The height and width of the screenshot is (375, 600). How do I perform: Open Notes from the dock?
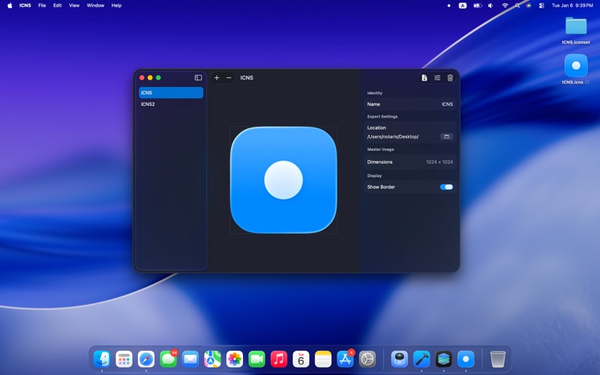(323, 359)
